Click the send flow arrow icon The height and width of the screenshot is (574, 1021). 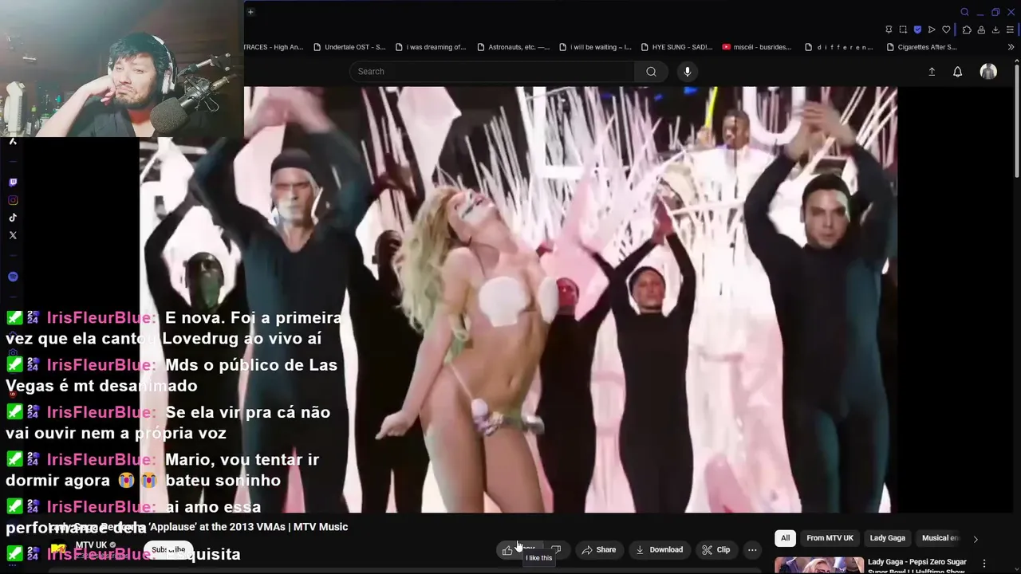click(x=932, y=29)
